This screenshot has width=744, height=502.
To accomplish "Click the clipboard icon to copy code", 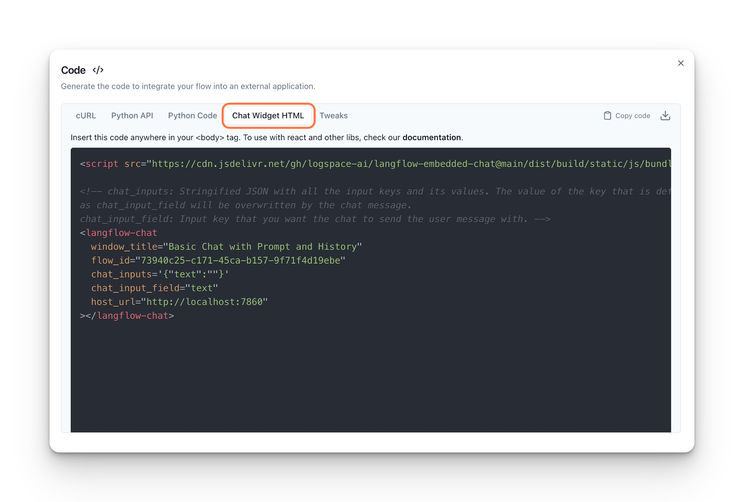I will tap(607, 116).
